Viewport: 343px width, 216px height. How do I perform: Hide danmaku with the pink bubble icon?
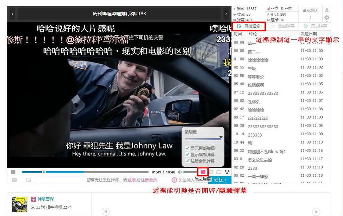203,172
